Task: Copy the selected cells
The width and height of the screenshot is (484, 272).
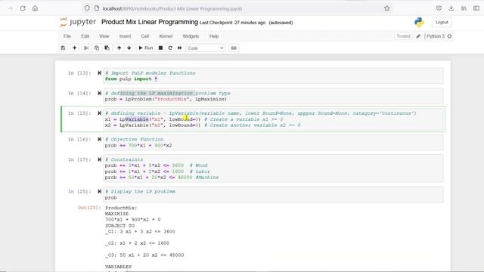Action: tap(97, 48)
